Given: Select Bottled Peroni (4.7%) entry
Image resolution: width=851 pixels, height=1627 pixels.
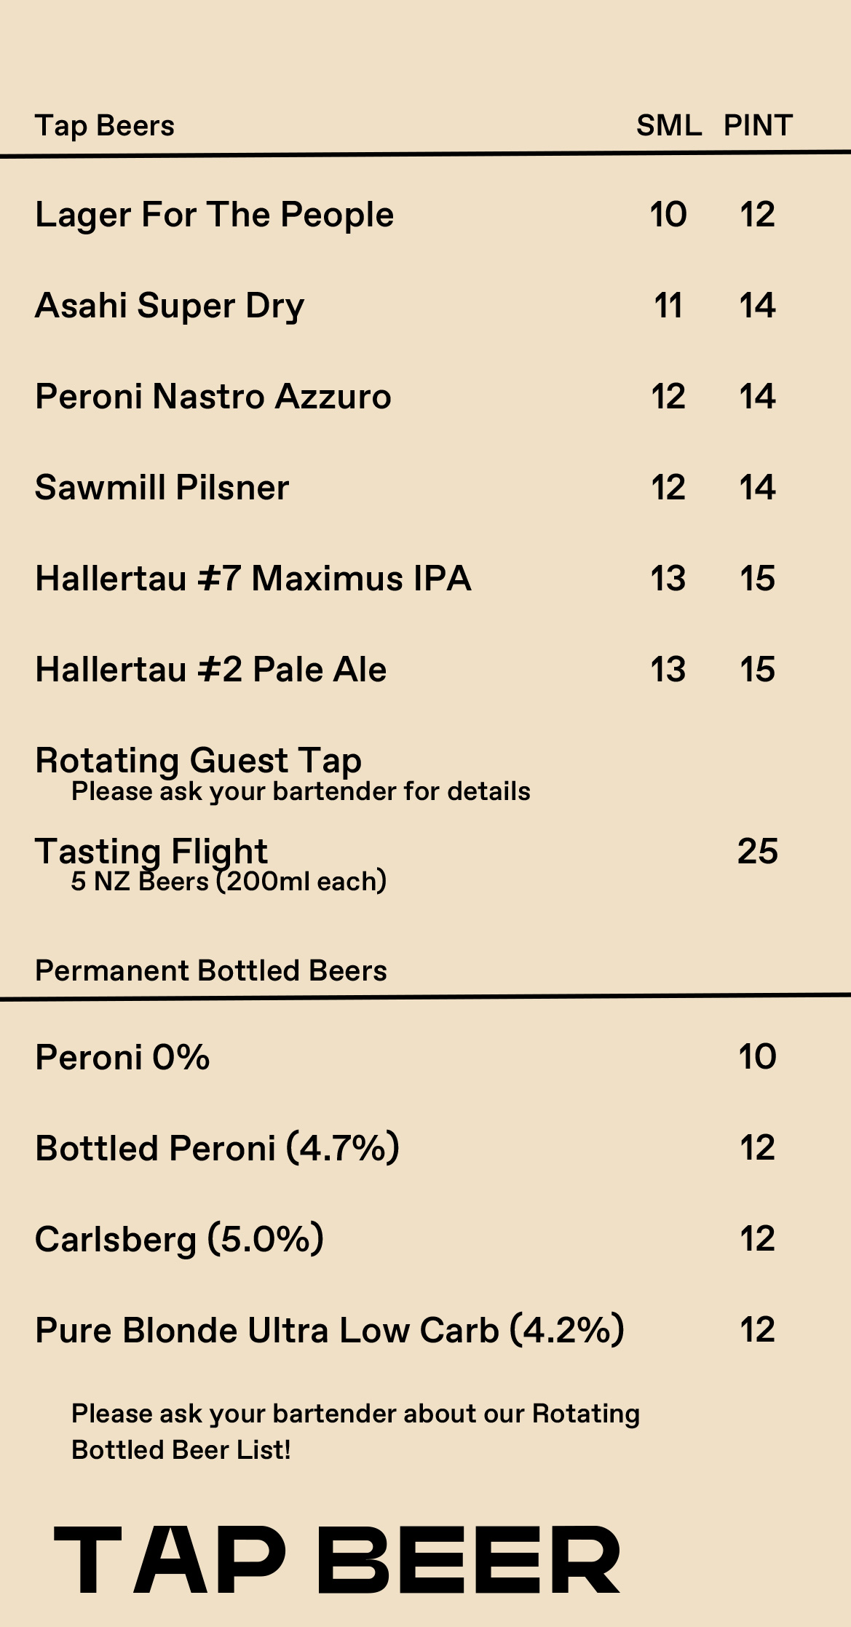Looking at the screenshot, I should tap(218, 1148).
